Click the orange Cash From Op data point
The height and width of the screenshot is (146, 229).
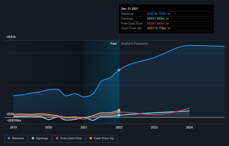119,110
